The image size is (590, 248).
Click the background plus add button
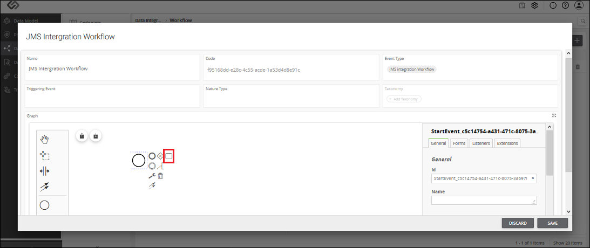click(x=578, y=40)
